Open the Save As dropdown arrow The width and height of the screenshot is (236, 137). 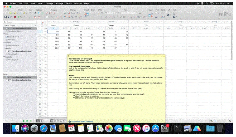11,17
